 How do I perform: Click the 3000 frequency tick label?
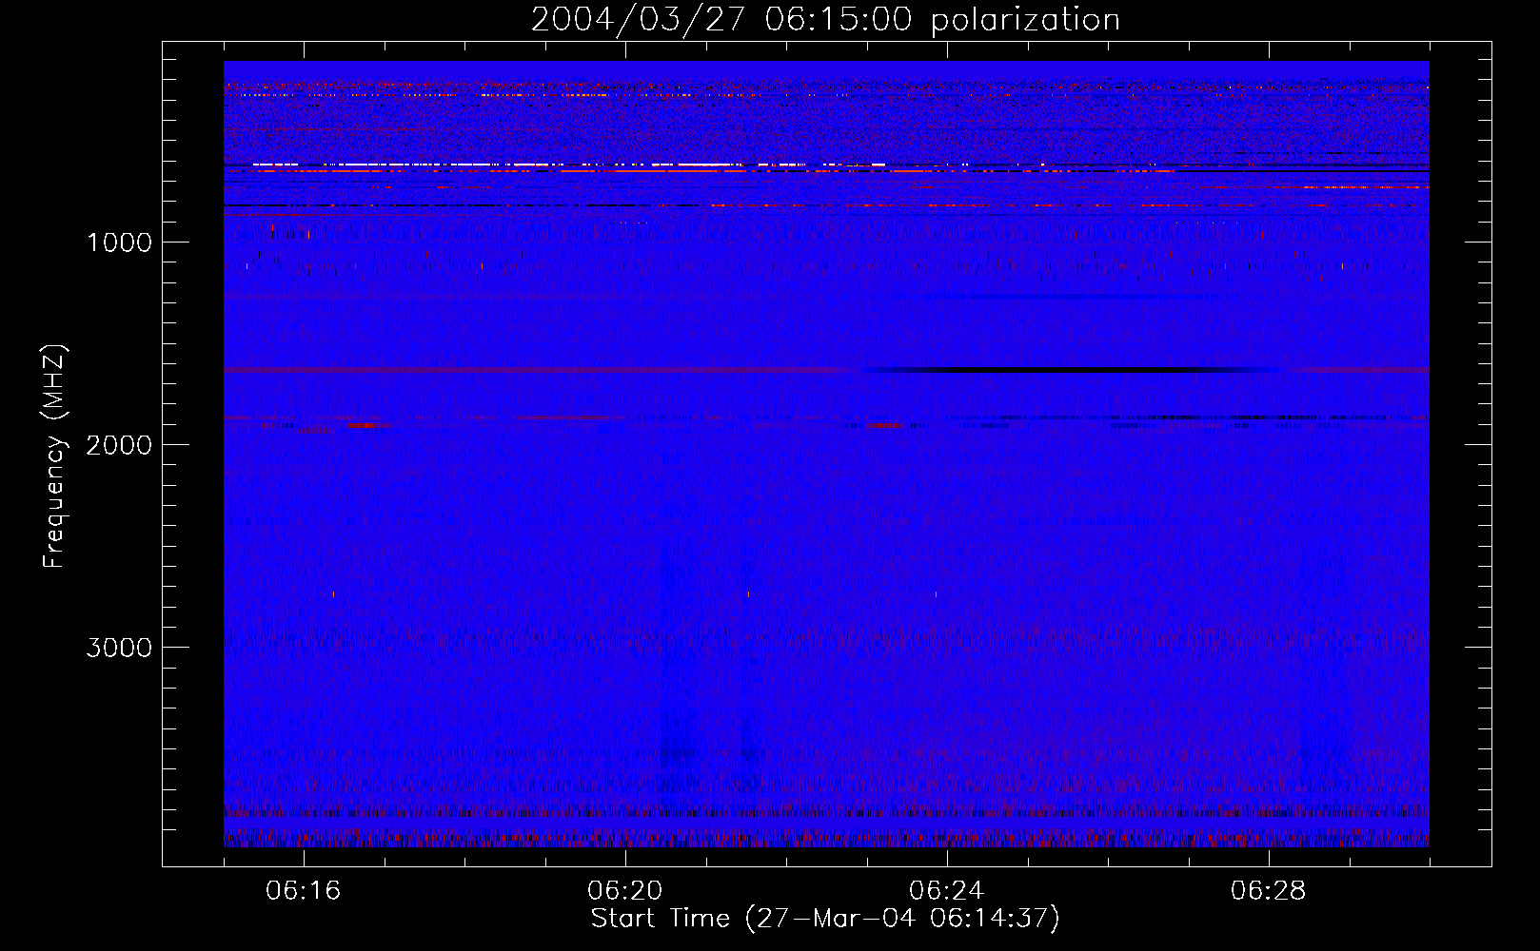pos(119,648)
